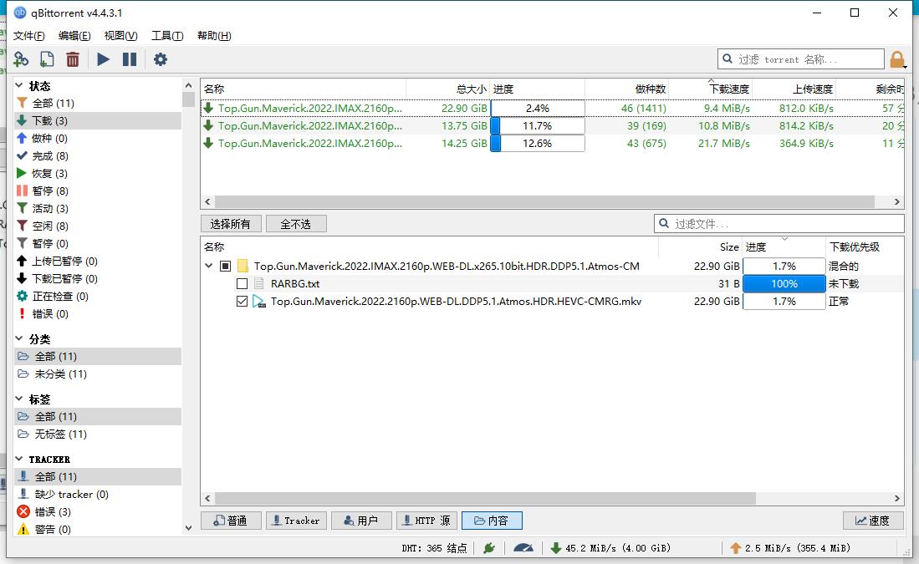Viewport: 919px width, 564px height.
Task: Open the 帮助(H) menu
Action: point(214,36)
